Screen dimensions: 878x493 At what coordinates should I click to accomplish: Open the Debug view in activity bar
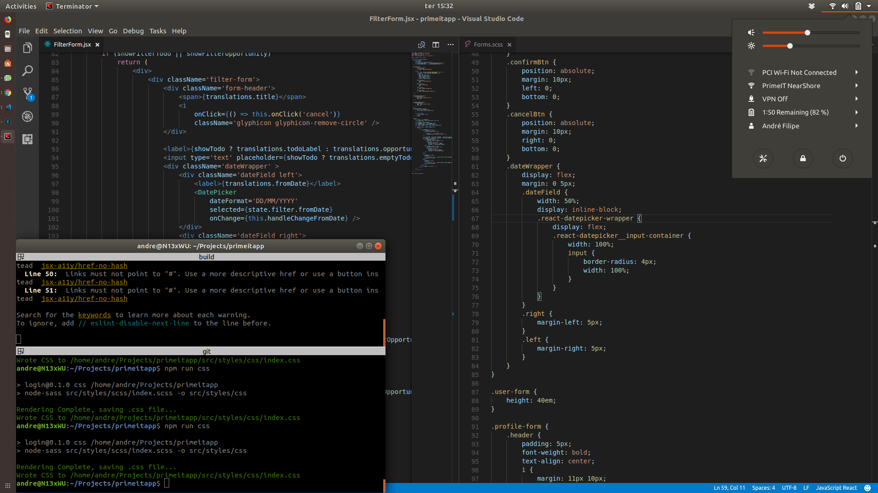click(x=27, y=116)
